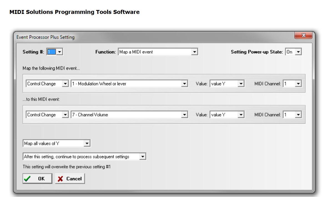This screenshot has width=325, height=197.
Task: Click the Setting Power-up State label
Action: click(x=257, y=52)
